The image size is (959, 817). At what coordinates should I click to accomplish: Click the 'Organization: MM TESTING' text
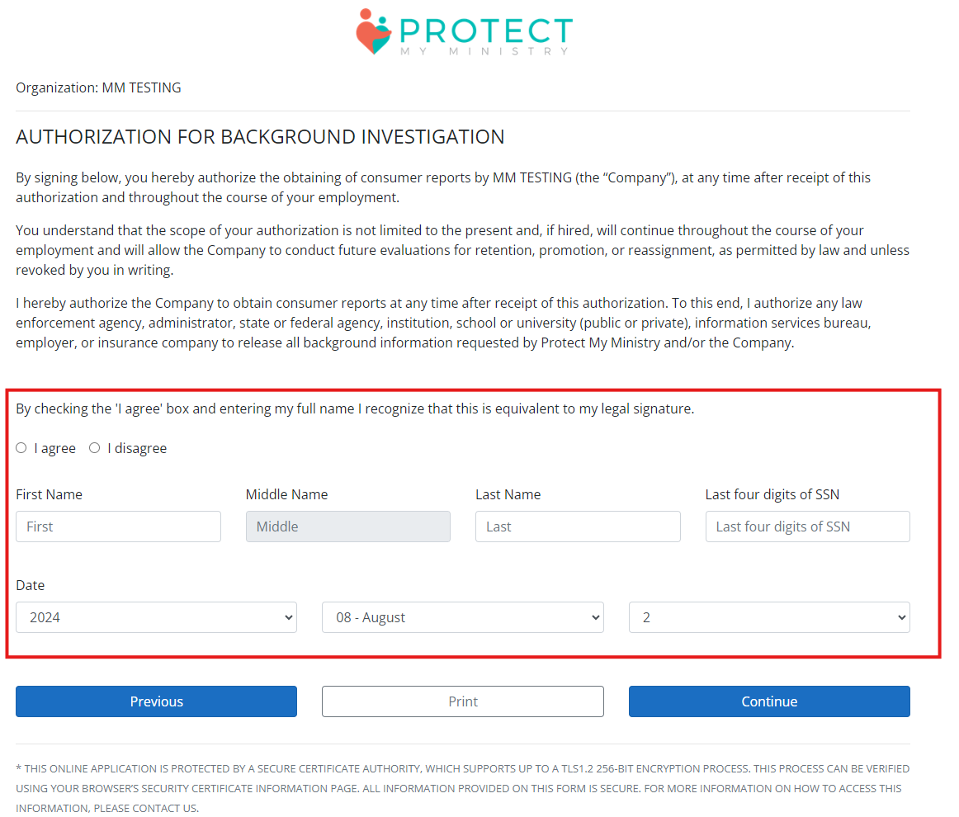coord(98,87)
